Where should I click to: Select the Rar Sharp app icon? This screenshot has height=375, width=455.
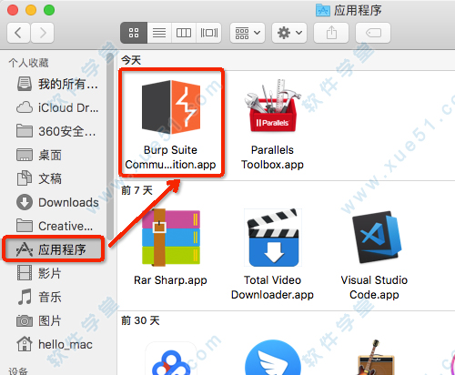pyautogui.click(x=171, y=238)
